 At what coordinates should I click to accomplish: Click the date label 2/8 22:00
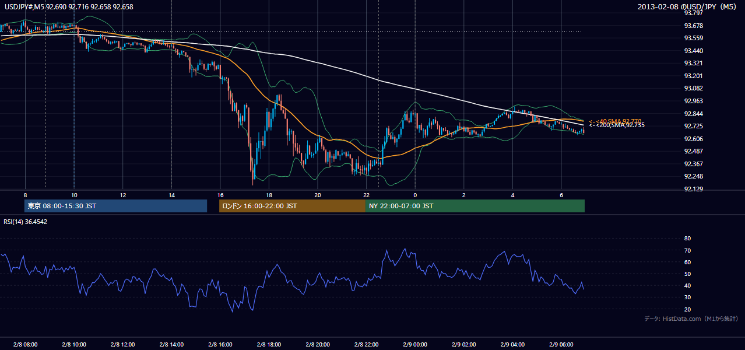pyautogui.click(x=366, y=345)
